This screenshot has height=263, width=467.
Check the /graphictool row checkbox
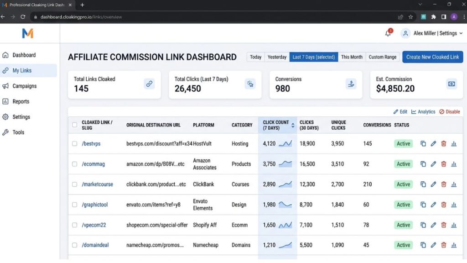pyautogui.click(x=74, y=205)
